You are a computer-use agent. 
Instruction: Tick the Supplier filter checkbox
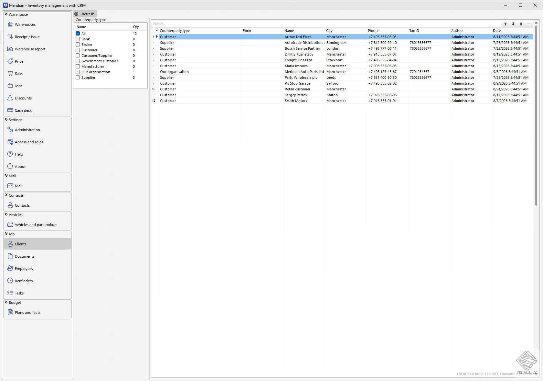coord(78,77)
